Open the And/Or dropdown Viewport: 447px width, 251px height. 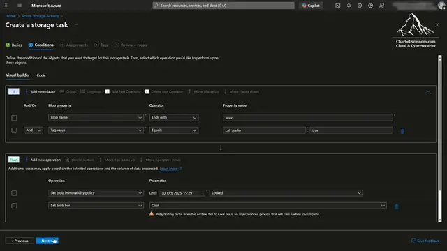34,130
